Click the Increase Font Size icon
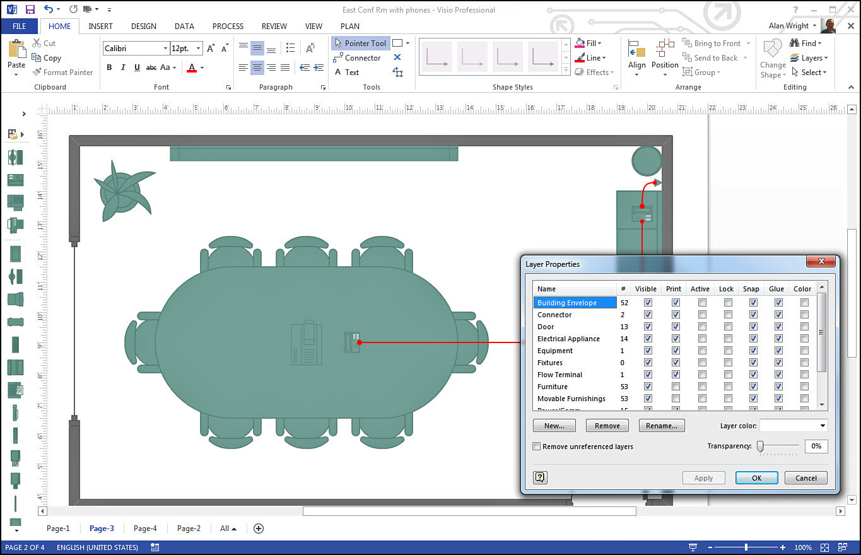The width and height of the screenshot is (861, 555). point(211,49)
